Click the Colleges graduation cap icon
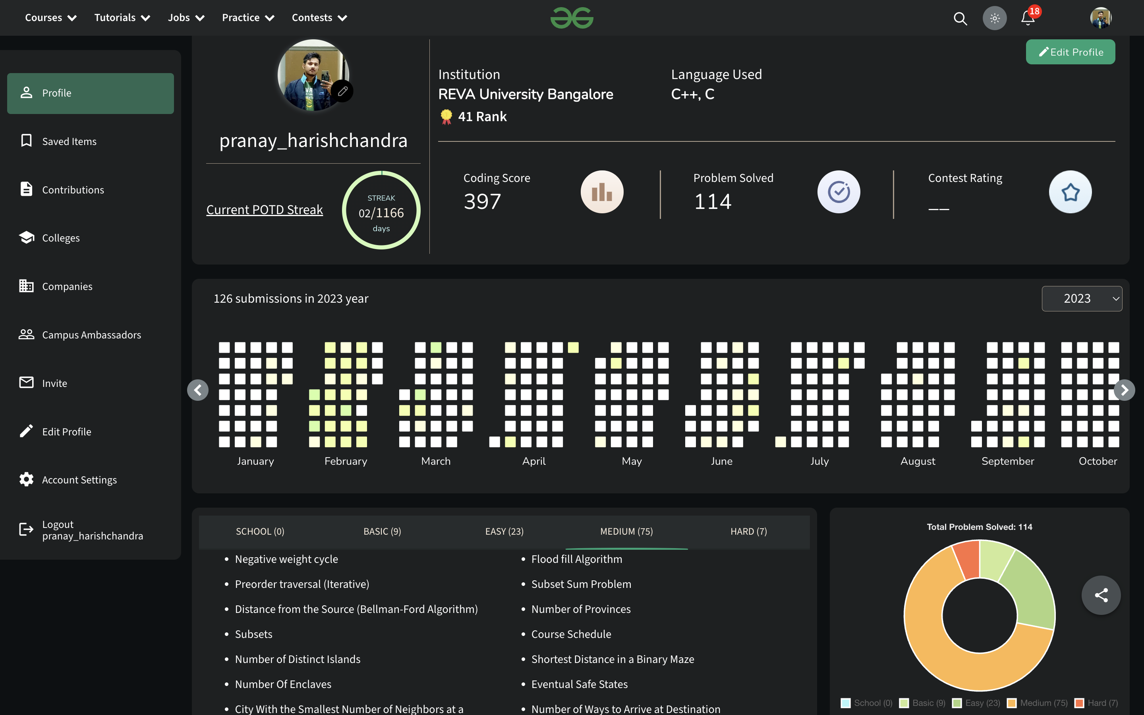1144x715 pixels. coord(27,238)
